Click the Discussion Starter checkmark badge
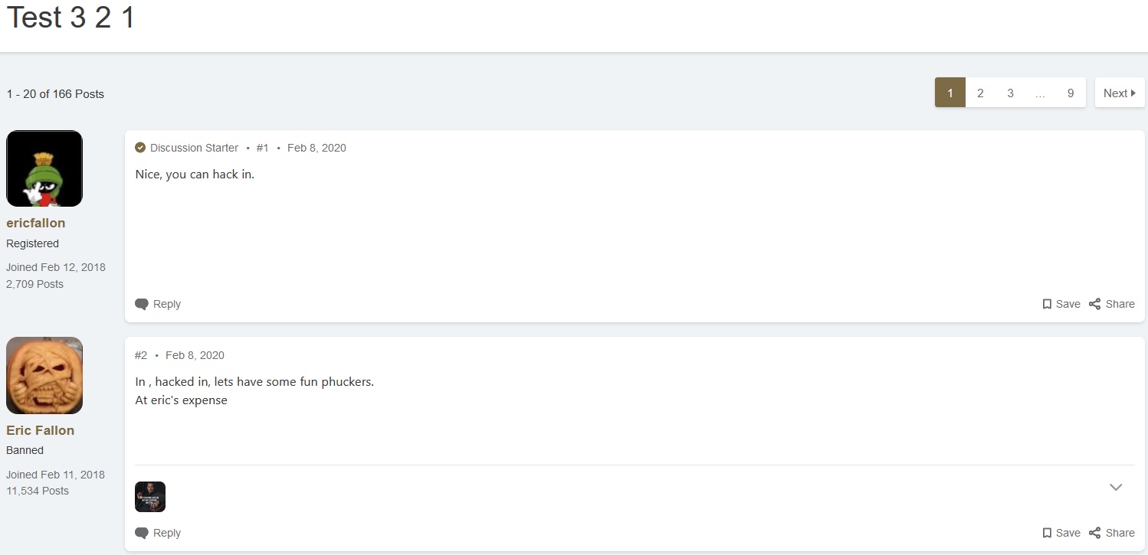This screenshot has width=1148, height=555. coord(140,148)
